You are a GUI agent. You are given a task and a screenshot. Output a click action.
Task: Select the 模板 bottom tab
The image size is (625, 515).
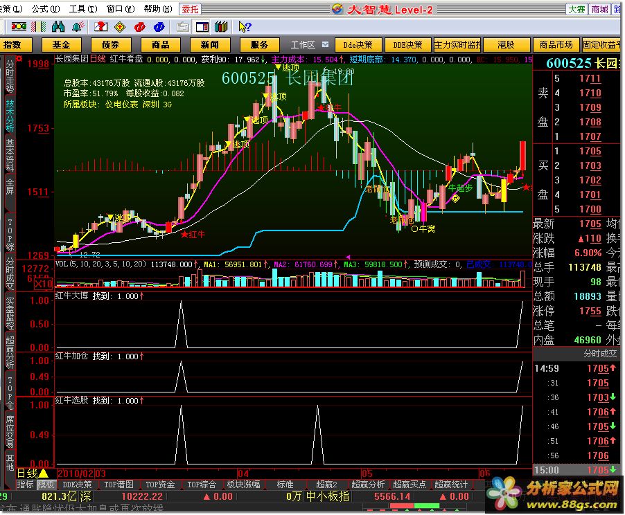(x=46, y=485)
